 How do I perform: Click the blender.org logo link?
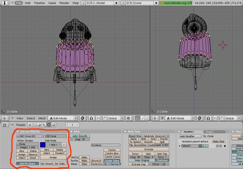175,3
